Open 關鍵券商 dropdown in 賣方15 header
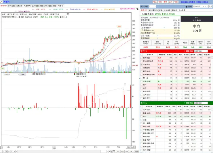This screenshot has width=213, height=153. pyautogui.click(x=201, y=103)
